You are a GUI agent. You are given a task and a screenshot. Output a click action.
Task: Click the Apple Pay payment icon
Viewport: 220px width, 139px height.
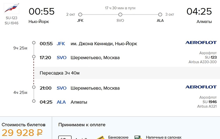click(x=65, y=137)
